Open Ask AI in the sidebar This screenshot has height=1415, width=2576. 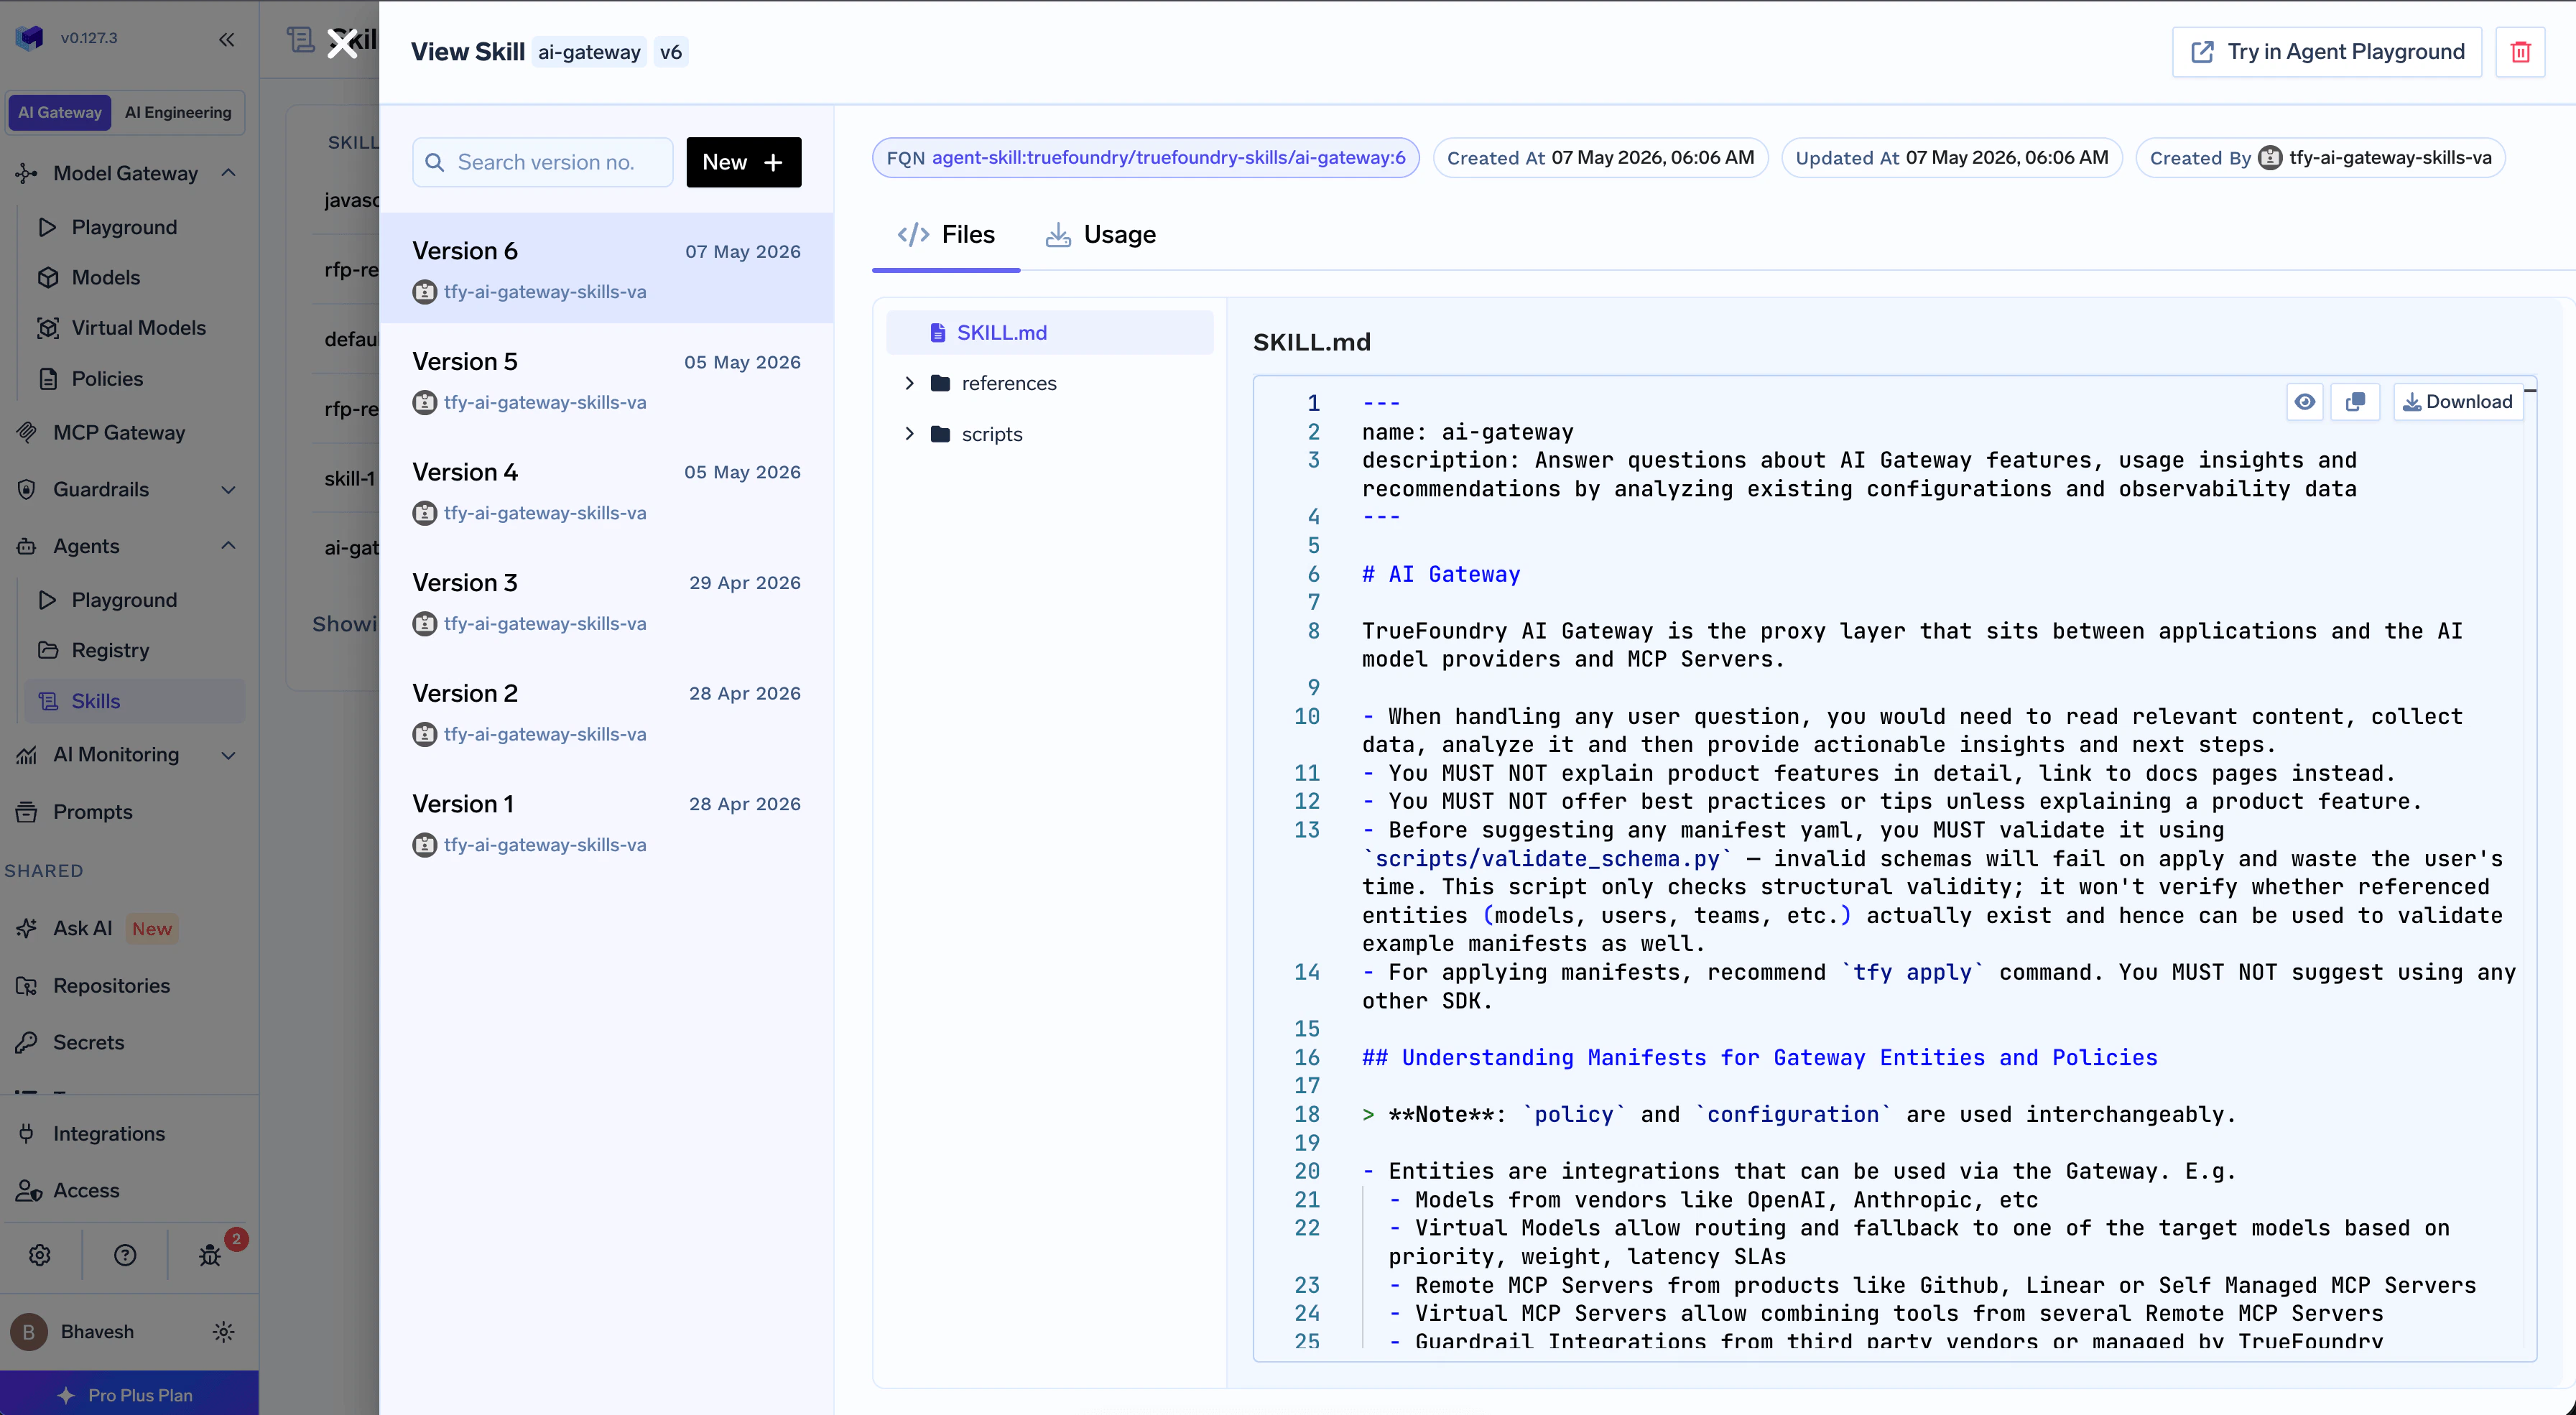(x=83, y=929)
